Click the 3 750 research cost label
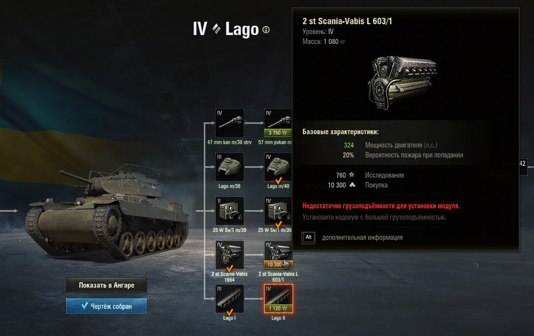This screenshot has width=534, height=336. tap(278, 133)
